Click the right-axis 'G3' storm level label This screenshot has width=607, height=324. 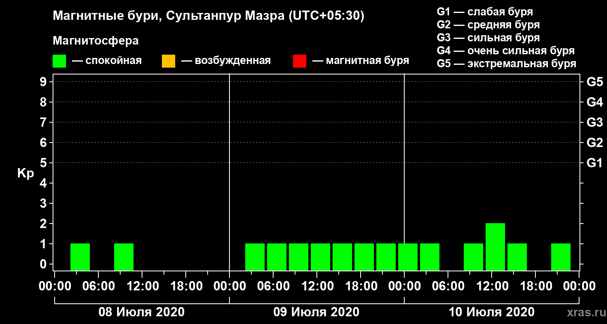594,123
